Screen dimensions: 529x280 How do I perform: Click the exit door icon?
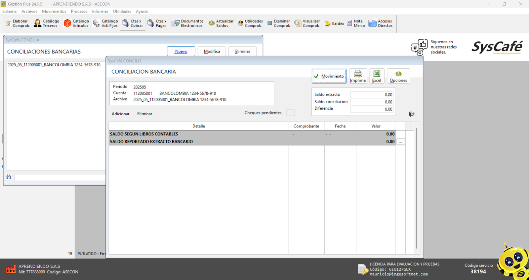(x=411, y=114)
